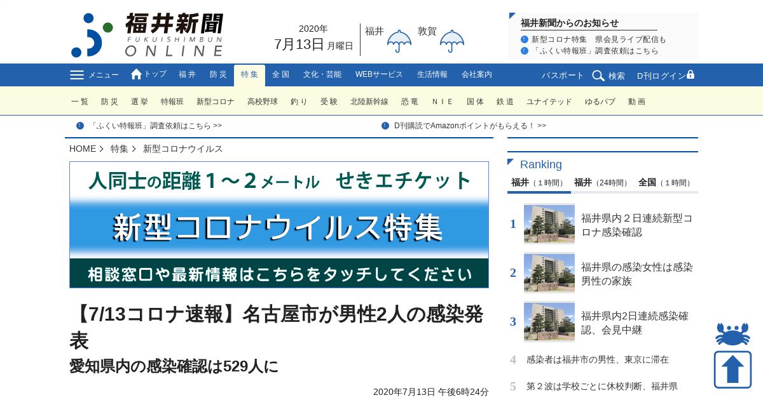Click the パスポート link
The image size is (763, 400).
tap(563, 76)
